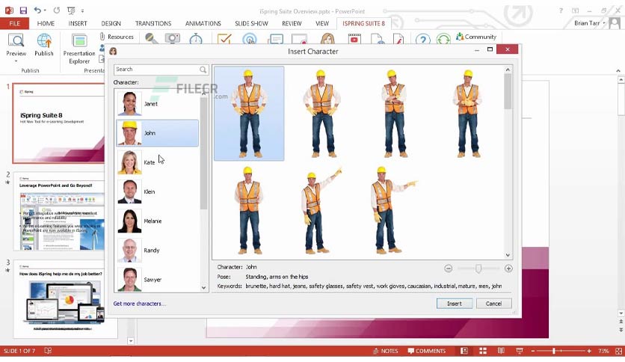The width and height of the screenshot is (625, 362).
Task: Click the Flash movie ribbon icon
Action: click(x=398, y=39)
